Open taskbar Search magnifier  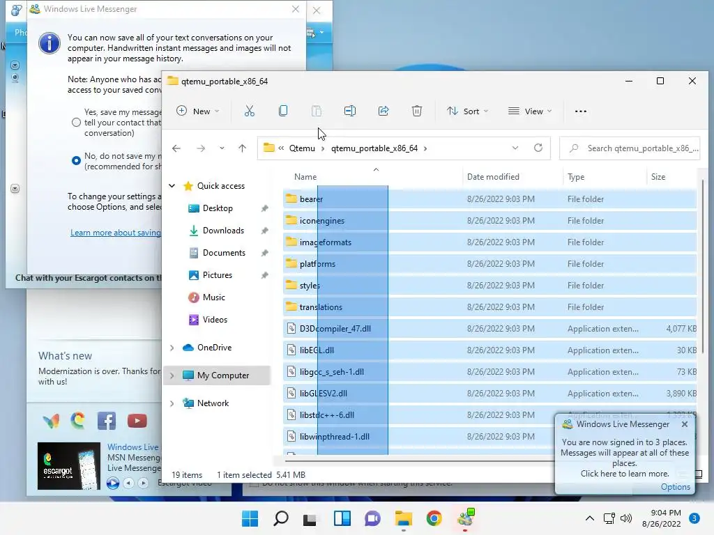280,518
